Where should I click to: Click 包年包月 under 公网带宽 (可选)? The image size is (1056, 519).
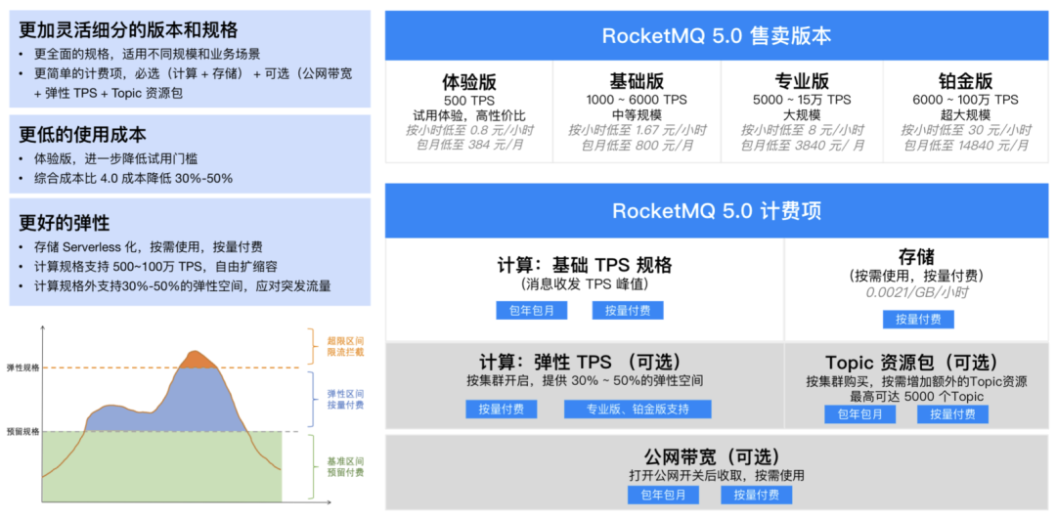coord(663,496)
